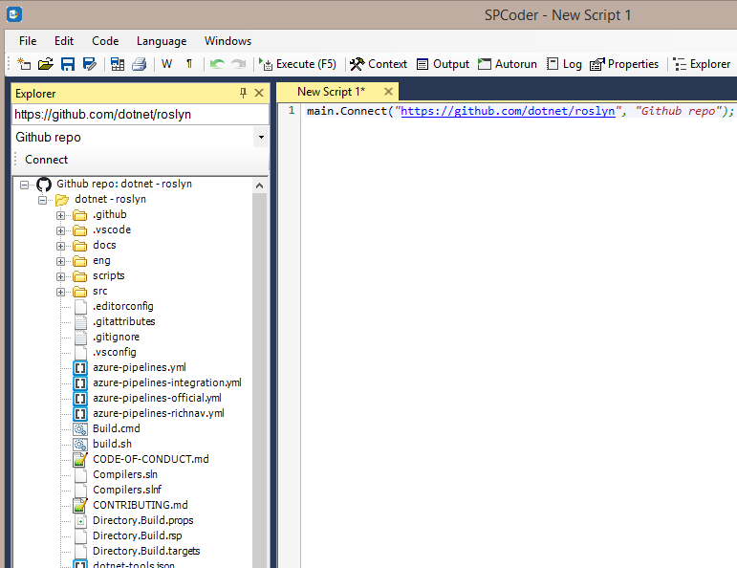Undo with the green arrow icon
Screen dimensions: 737x568
[217, 63]
